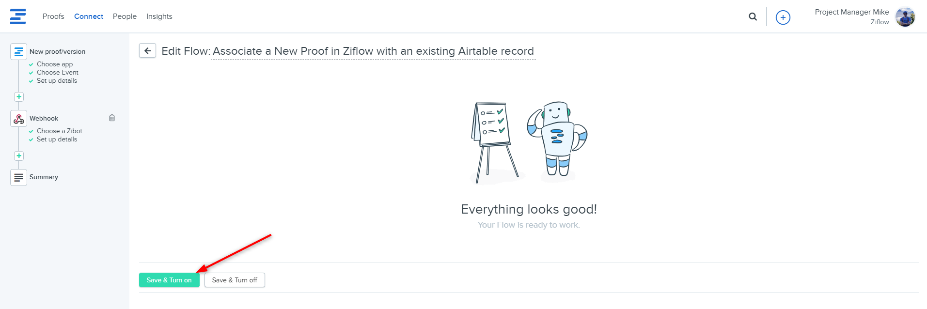Add step below Webhook with plus

click(19, 156)
